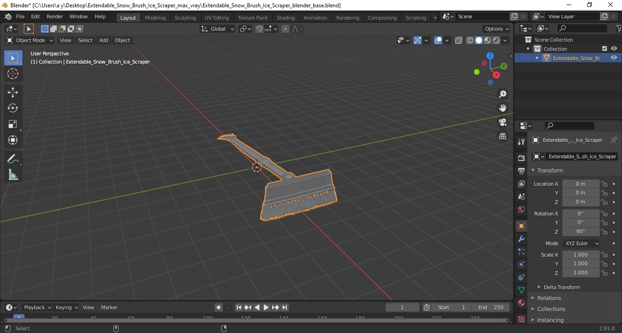Screen dimensions: 622x333
Task: Open the Render menu
Action: (x=55, y=16)
